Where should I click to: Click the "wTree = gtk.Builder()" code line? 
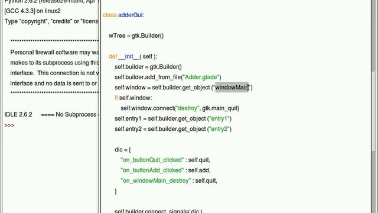136,35
